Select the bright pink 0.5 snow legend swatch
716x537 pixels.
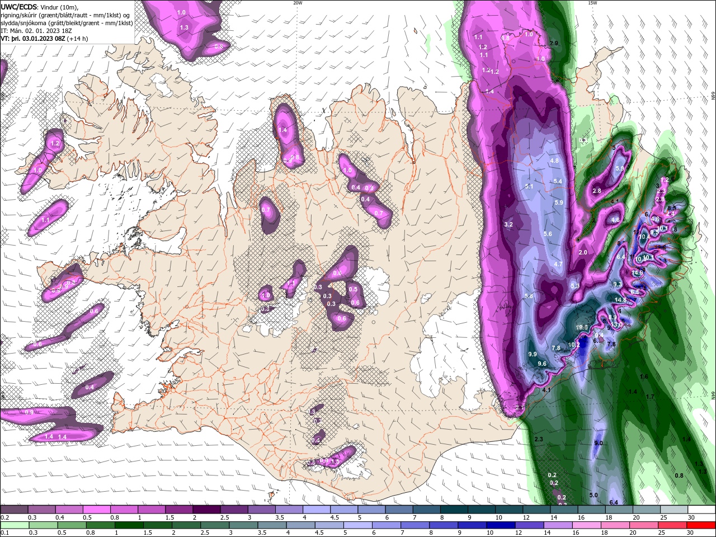[x=96, y=510]
